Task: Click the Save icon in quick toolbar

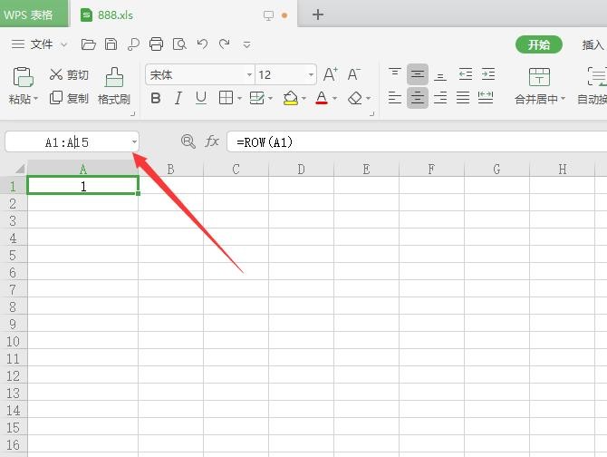Action: (x=111, y=44)
